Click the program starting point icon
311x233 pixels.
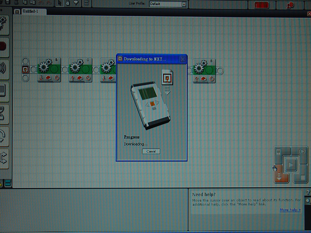click(25, 70)
